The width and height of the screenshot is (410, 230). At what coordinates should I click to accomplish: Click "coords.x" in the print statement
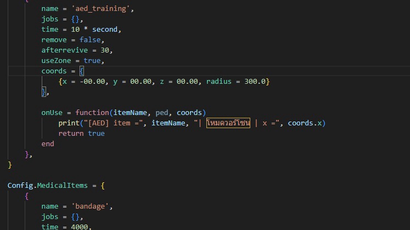point(305,123)
